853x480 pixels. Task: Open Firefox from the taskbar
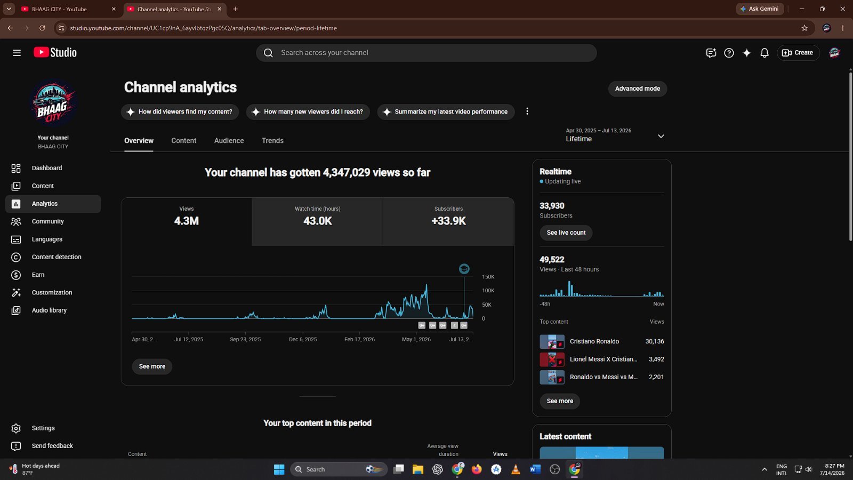477,469
